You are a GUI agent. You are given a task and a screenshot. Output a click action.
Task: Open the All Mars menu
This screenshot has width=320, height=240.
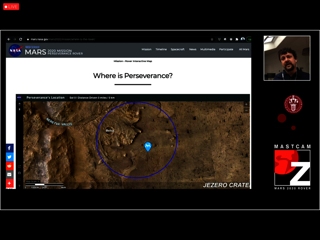244,49
